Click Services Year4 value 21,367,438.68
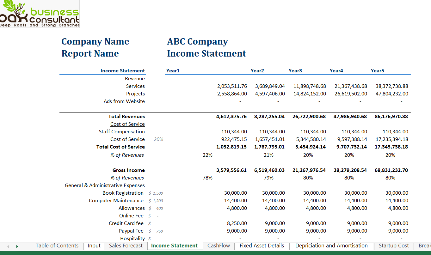 (x=351, y=86)
